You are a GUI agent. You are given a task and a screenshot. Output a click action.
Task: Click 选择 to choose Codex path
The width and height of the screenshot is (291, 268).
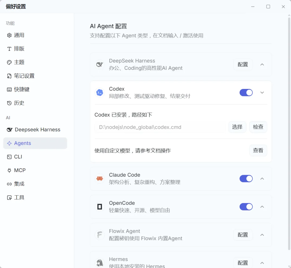[237, 127]
